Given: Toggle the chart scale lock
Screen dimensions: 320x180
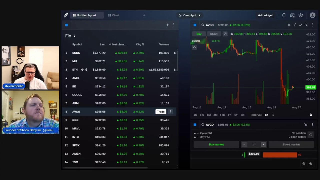Looking at the screenshot, I should (x=311, y=115).
